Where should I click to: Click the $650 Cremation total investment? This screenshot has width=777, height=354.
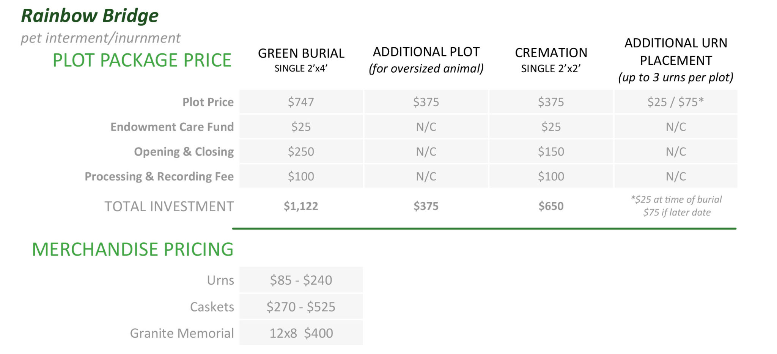click(551, 206)
